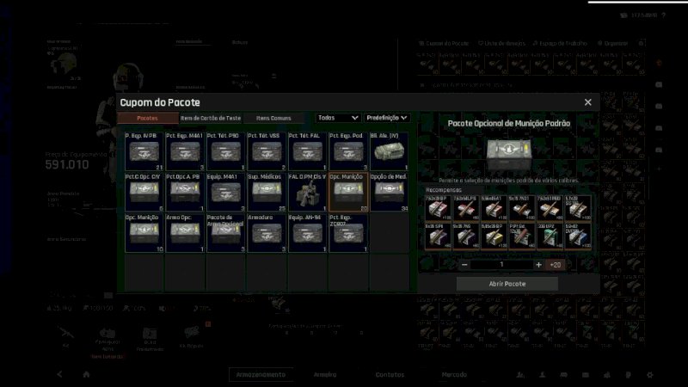The height and width of the screenshot is (387, 688).
Task: Expand the Predefinição sort dropdown
Action: (387, 118)
